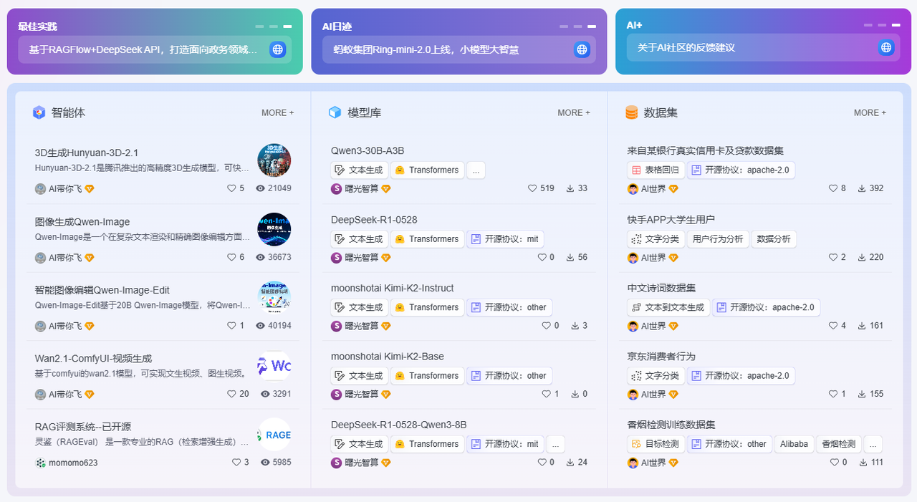Click momomo623 author avatar icon
Image resolution: width=917 pixels, height=502 pixels.
(40, 463)
